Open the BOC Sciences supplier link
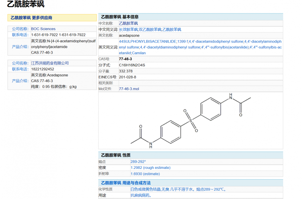Viewport: 302px width, 199px height. pos(43,29)
